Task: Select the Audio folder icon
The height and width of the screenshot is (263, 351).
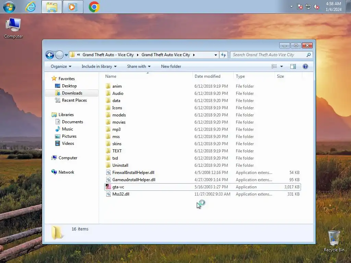Action: click(108, 93)
